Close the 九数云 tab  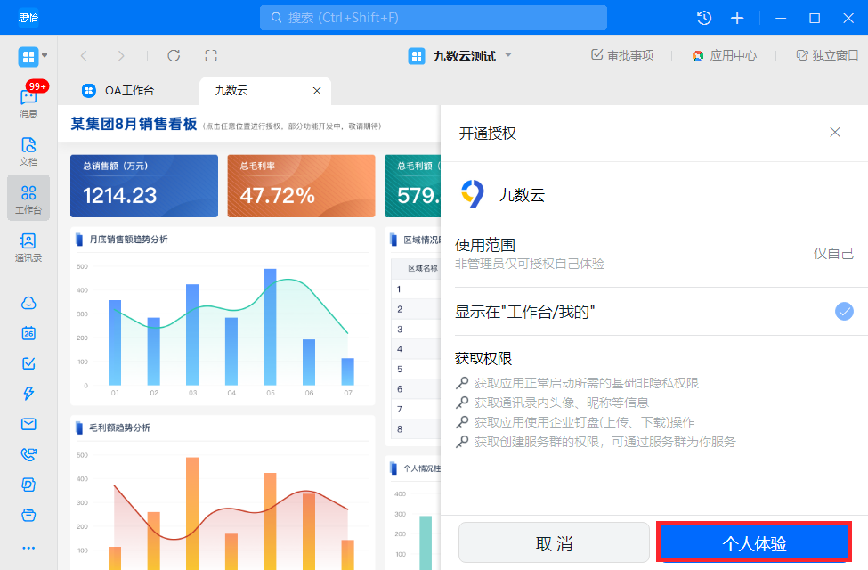pyautogui.click(x=317, y=90)
